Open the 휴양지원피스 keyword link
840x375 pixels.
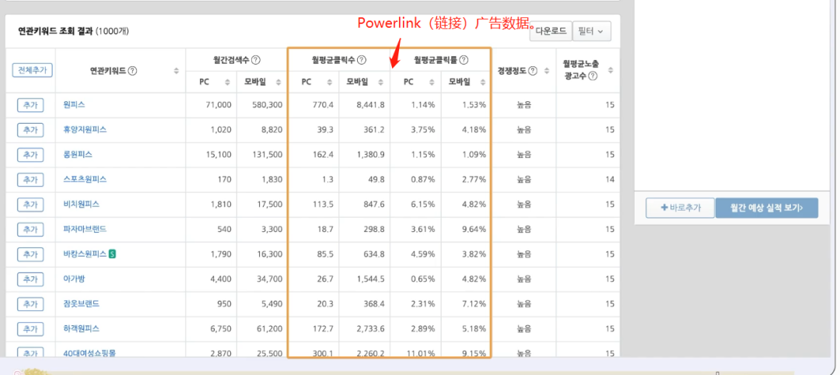85,129
